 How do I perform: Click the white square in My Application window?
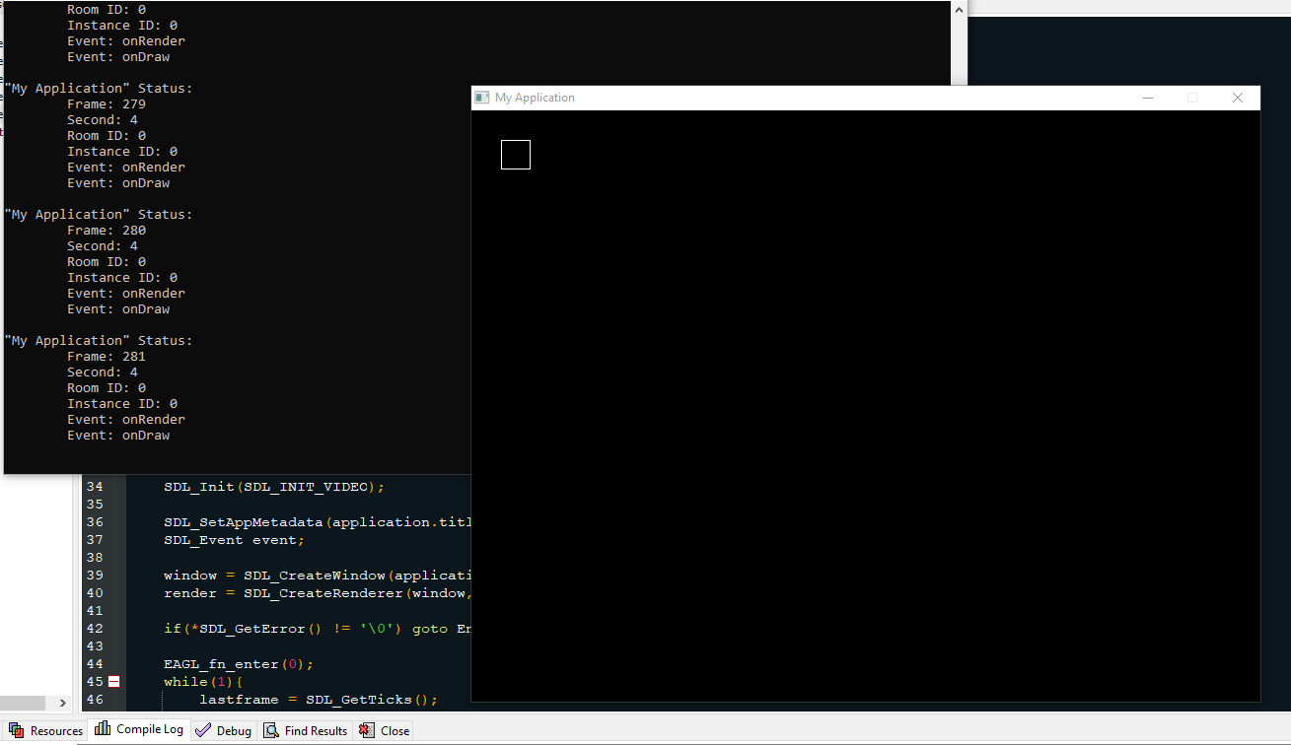pos(516,155)
